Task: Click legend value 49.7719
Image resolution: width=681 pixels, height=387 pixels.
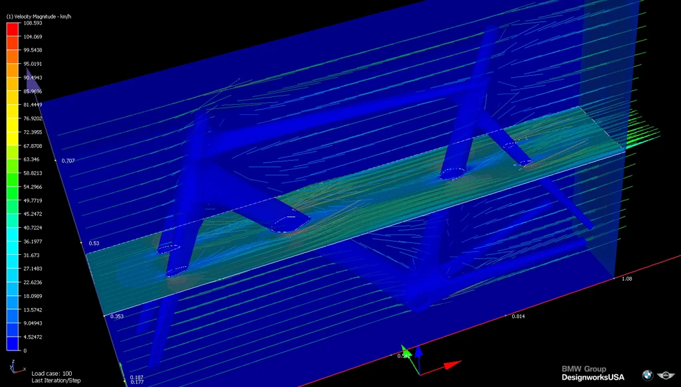Action: [33, 200]
